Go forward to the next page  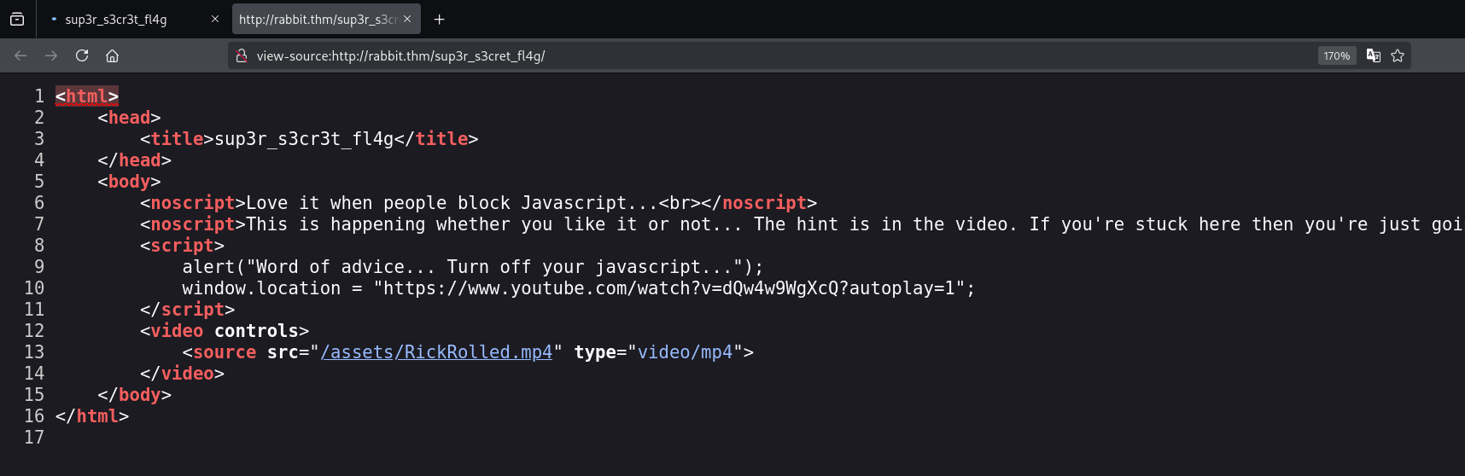pyautogui.click(x=51, y=55)
